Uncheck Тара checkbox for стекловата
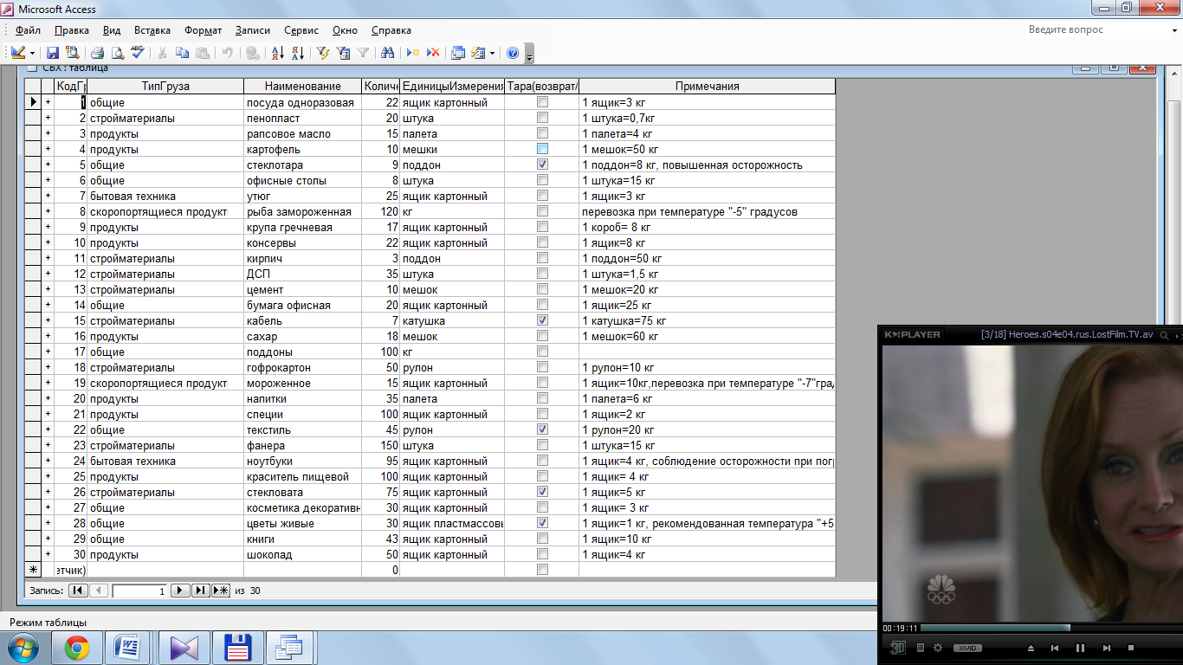Screen dimensions: 1183x665 coord(542,492)
